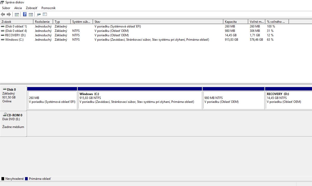The image size is (312, 186).
Task: Click the Back arrow in the toolbar
Action: click(x=3, y=15)
